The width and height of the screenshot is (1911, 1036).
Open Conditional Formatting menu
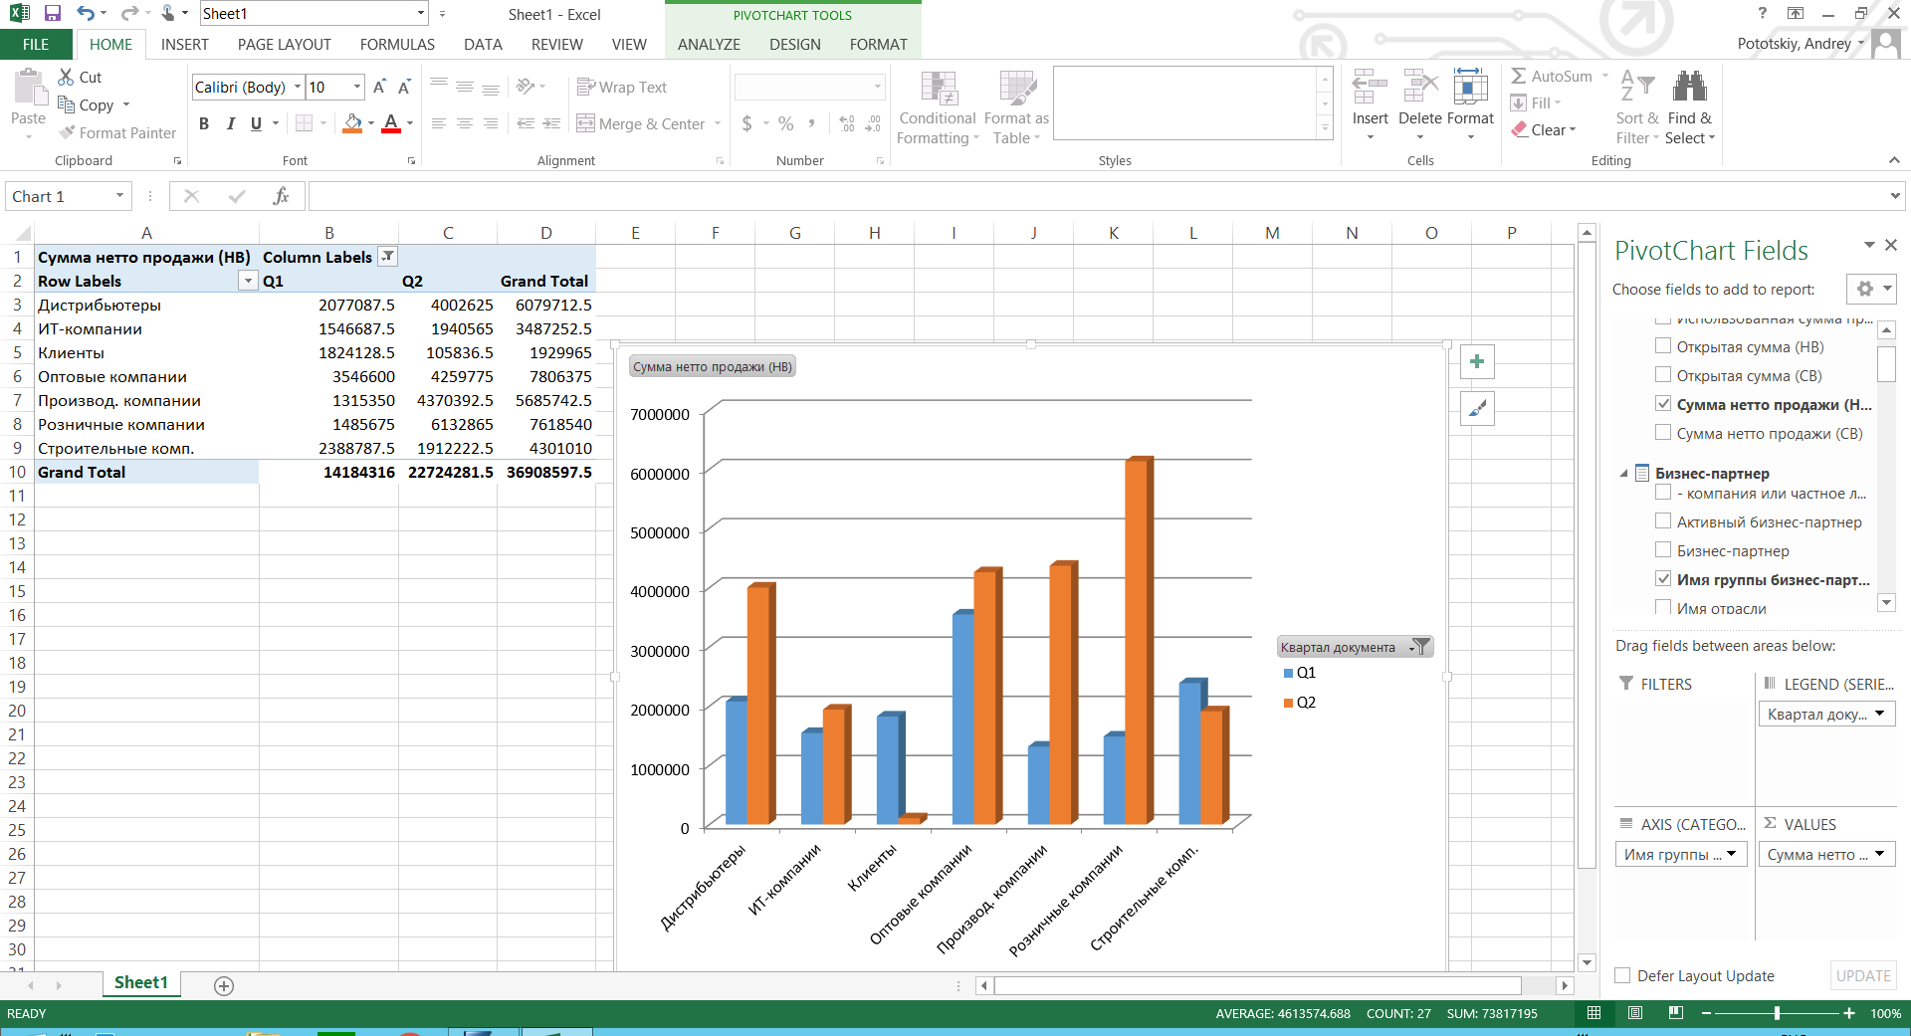tap(937, 108)
